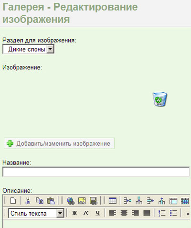Image resolution: width=191 pixels, height=228 pixels.
Task: Align text to center
Action: click(x=124, y=213)
